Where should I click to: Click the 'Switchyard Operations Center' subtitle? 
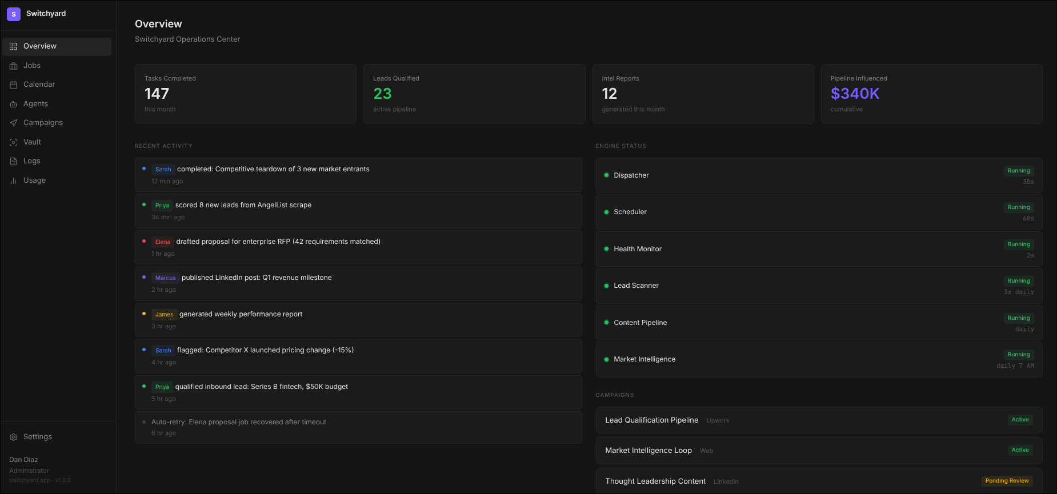point(187,39)
